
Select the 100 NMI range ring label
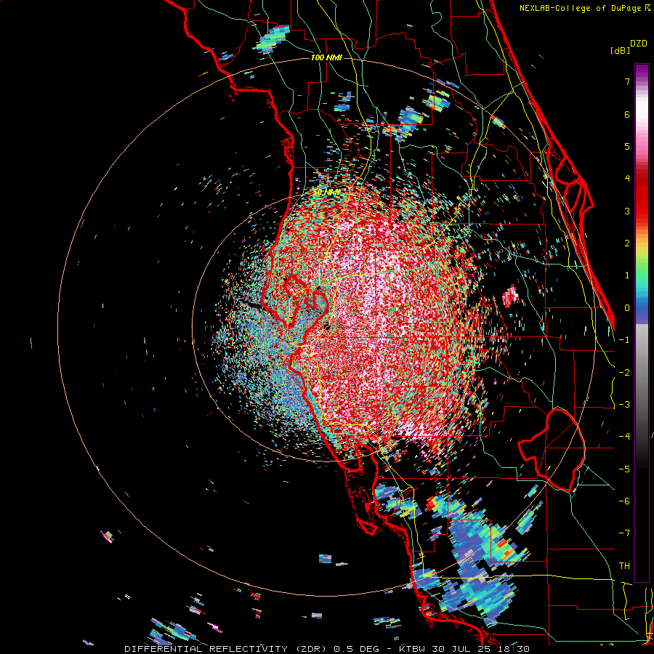(326, 57)
